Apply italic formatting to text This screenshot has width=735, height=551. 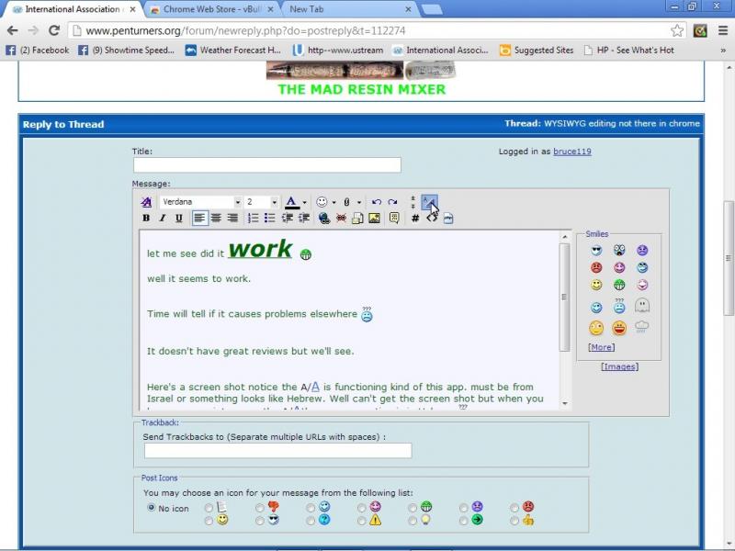(x=163, y=219)
